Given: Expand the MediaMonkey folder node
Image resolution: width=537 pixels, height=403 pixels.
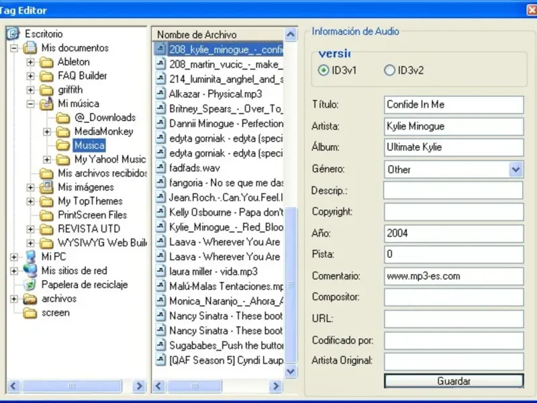Looking at the screenshot, I should (x=46, y=132).
